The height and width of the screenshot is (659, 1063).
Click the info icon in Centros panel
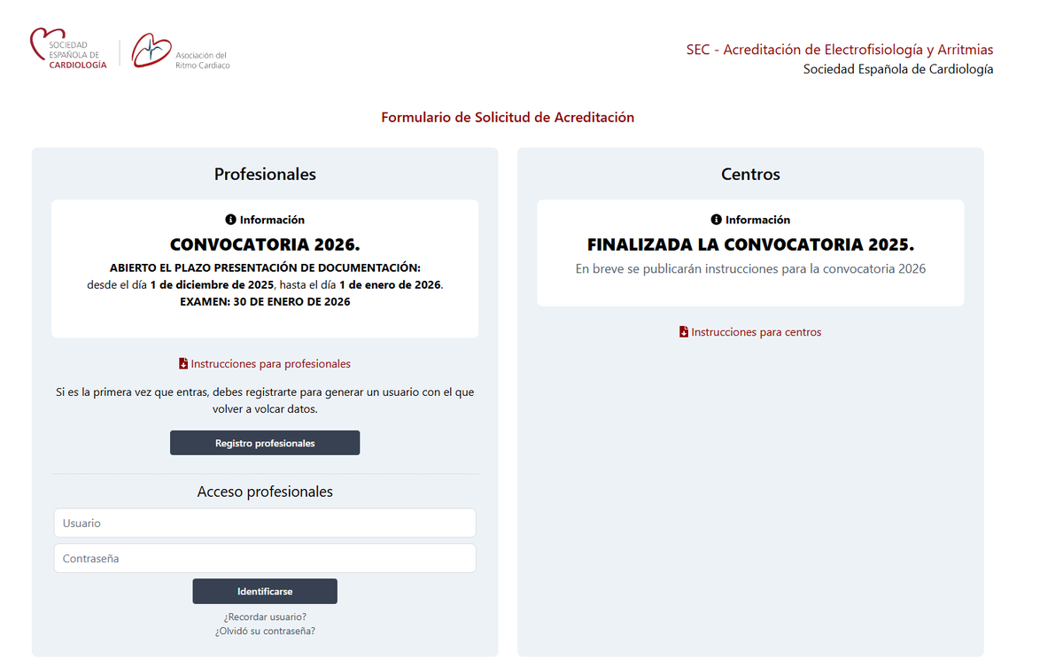[717, 220]
